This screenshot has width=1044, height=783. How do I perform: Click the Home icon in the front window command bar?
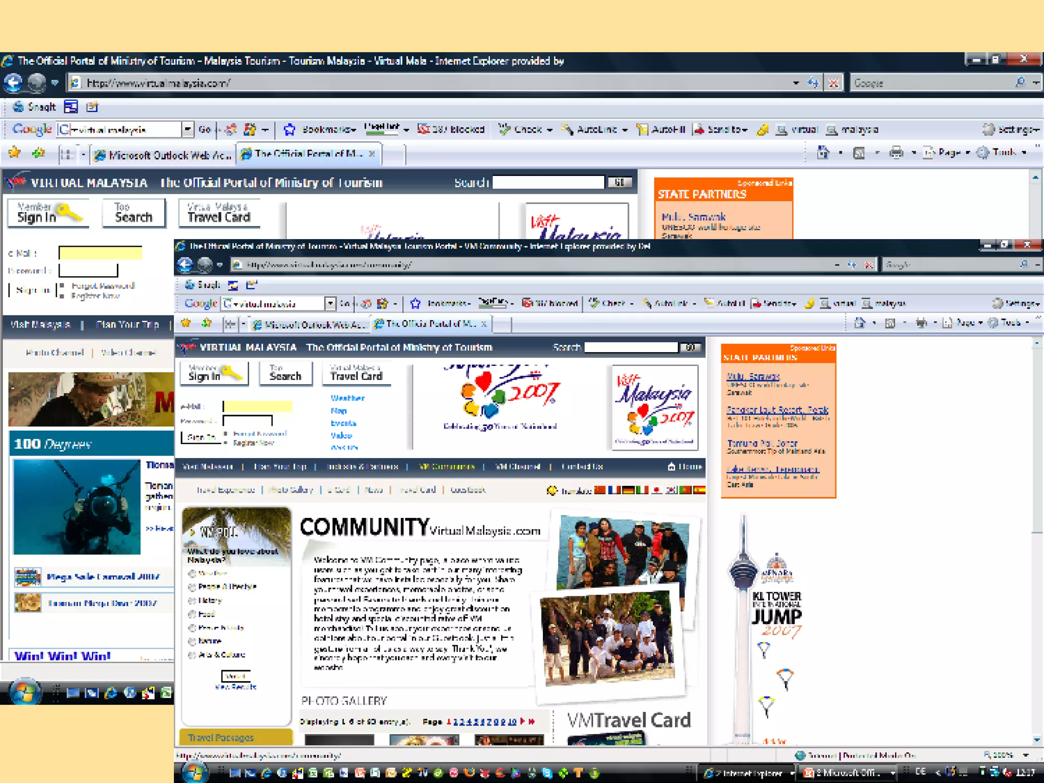tap(859, 323)
